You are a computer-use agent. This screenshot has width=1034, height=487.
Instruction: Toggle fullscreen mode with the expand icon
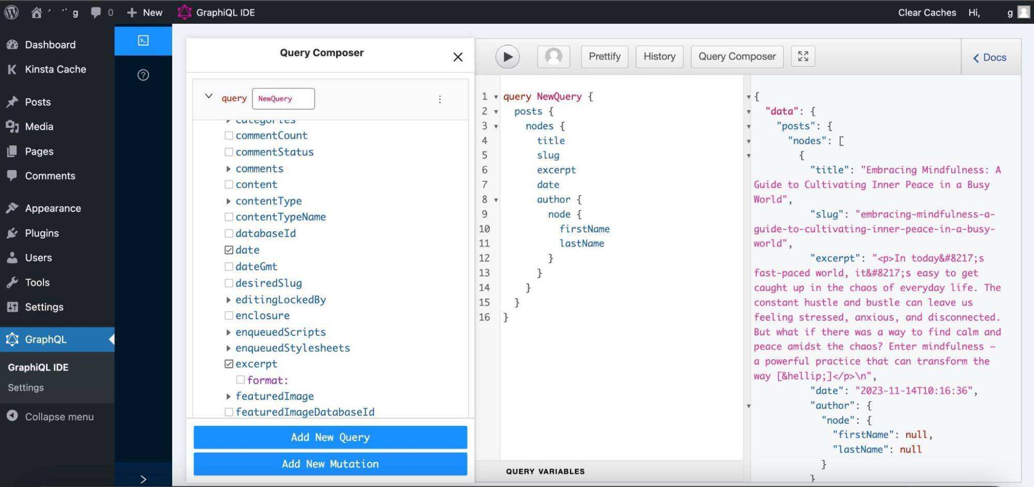pos(803,56)
